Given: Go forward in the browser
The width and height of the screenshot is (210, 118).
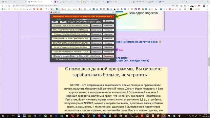Looking at the screenshot, I should point(6,6).
